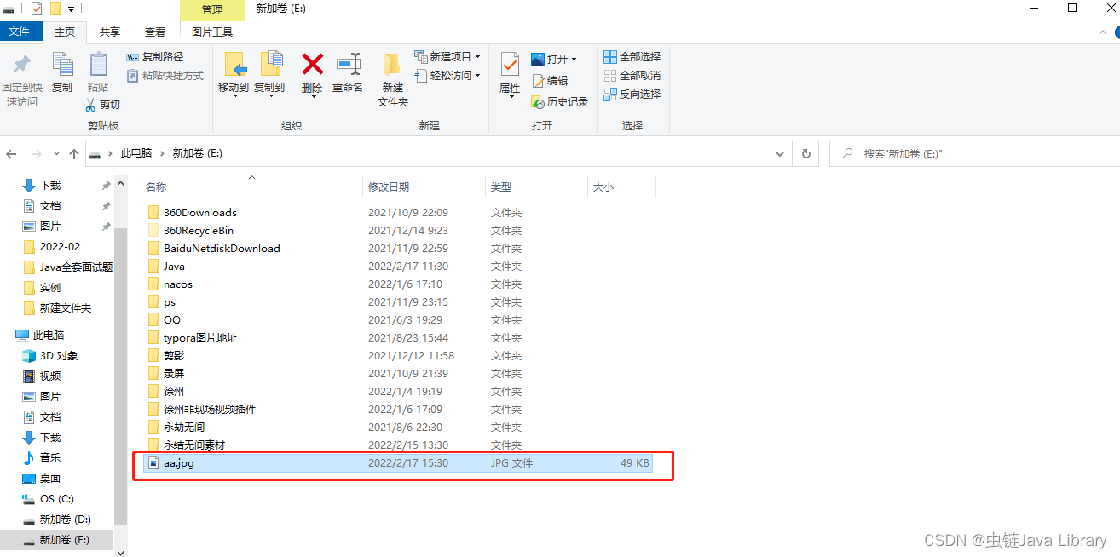Sort by Size (大小) column

pos(603,187)
